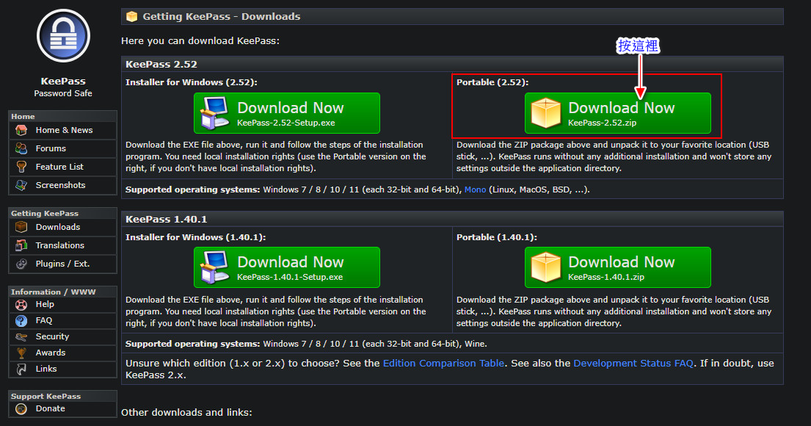Open Home & News page

point(63,130)
